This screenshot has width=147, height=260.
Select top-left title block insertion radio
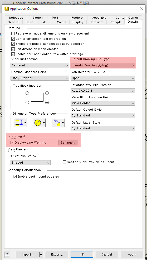(x=27, y=93)
